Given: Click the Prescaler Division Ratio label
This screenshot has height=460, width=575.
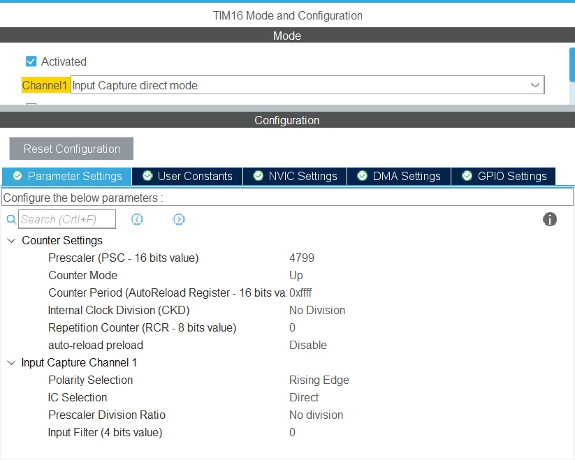Looking at the screenshot, I should [x=107, y=415].
